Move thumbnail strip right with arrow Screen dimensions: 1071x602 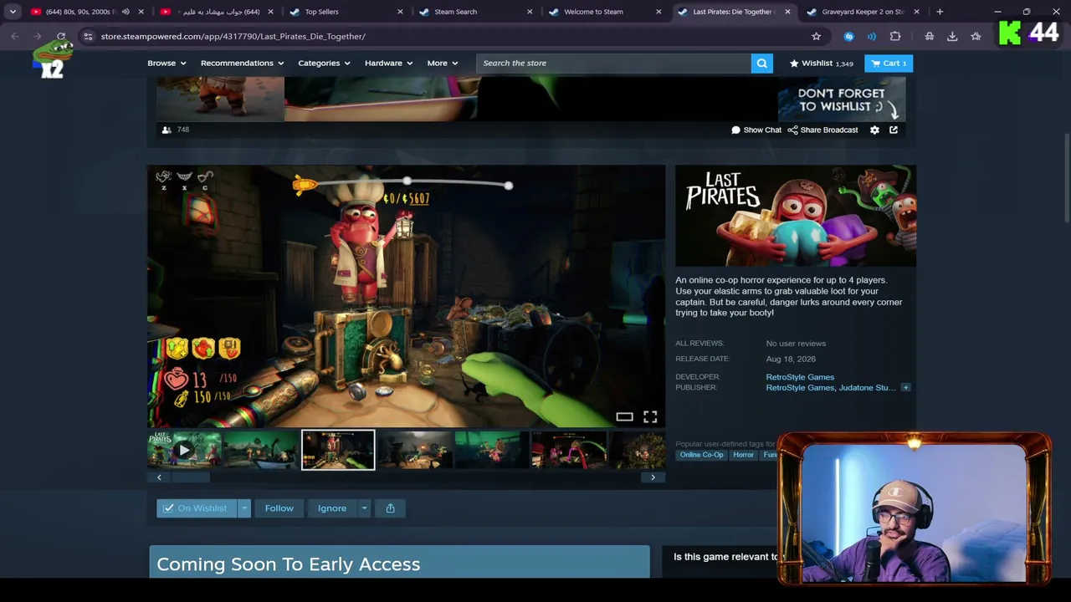[x=653, y=477]
